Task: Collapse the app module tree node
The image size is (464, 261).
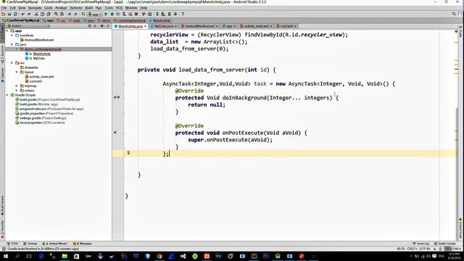Action: (7, 30)
